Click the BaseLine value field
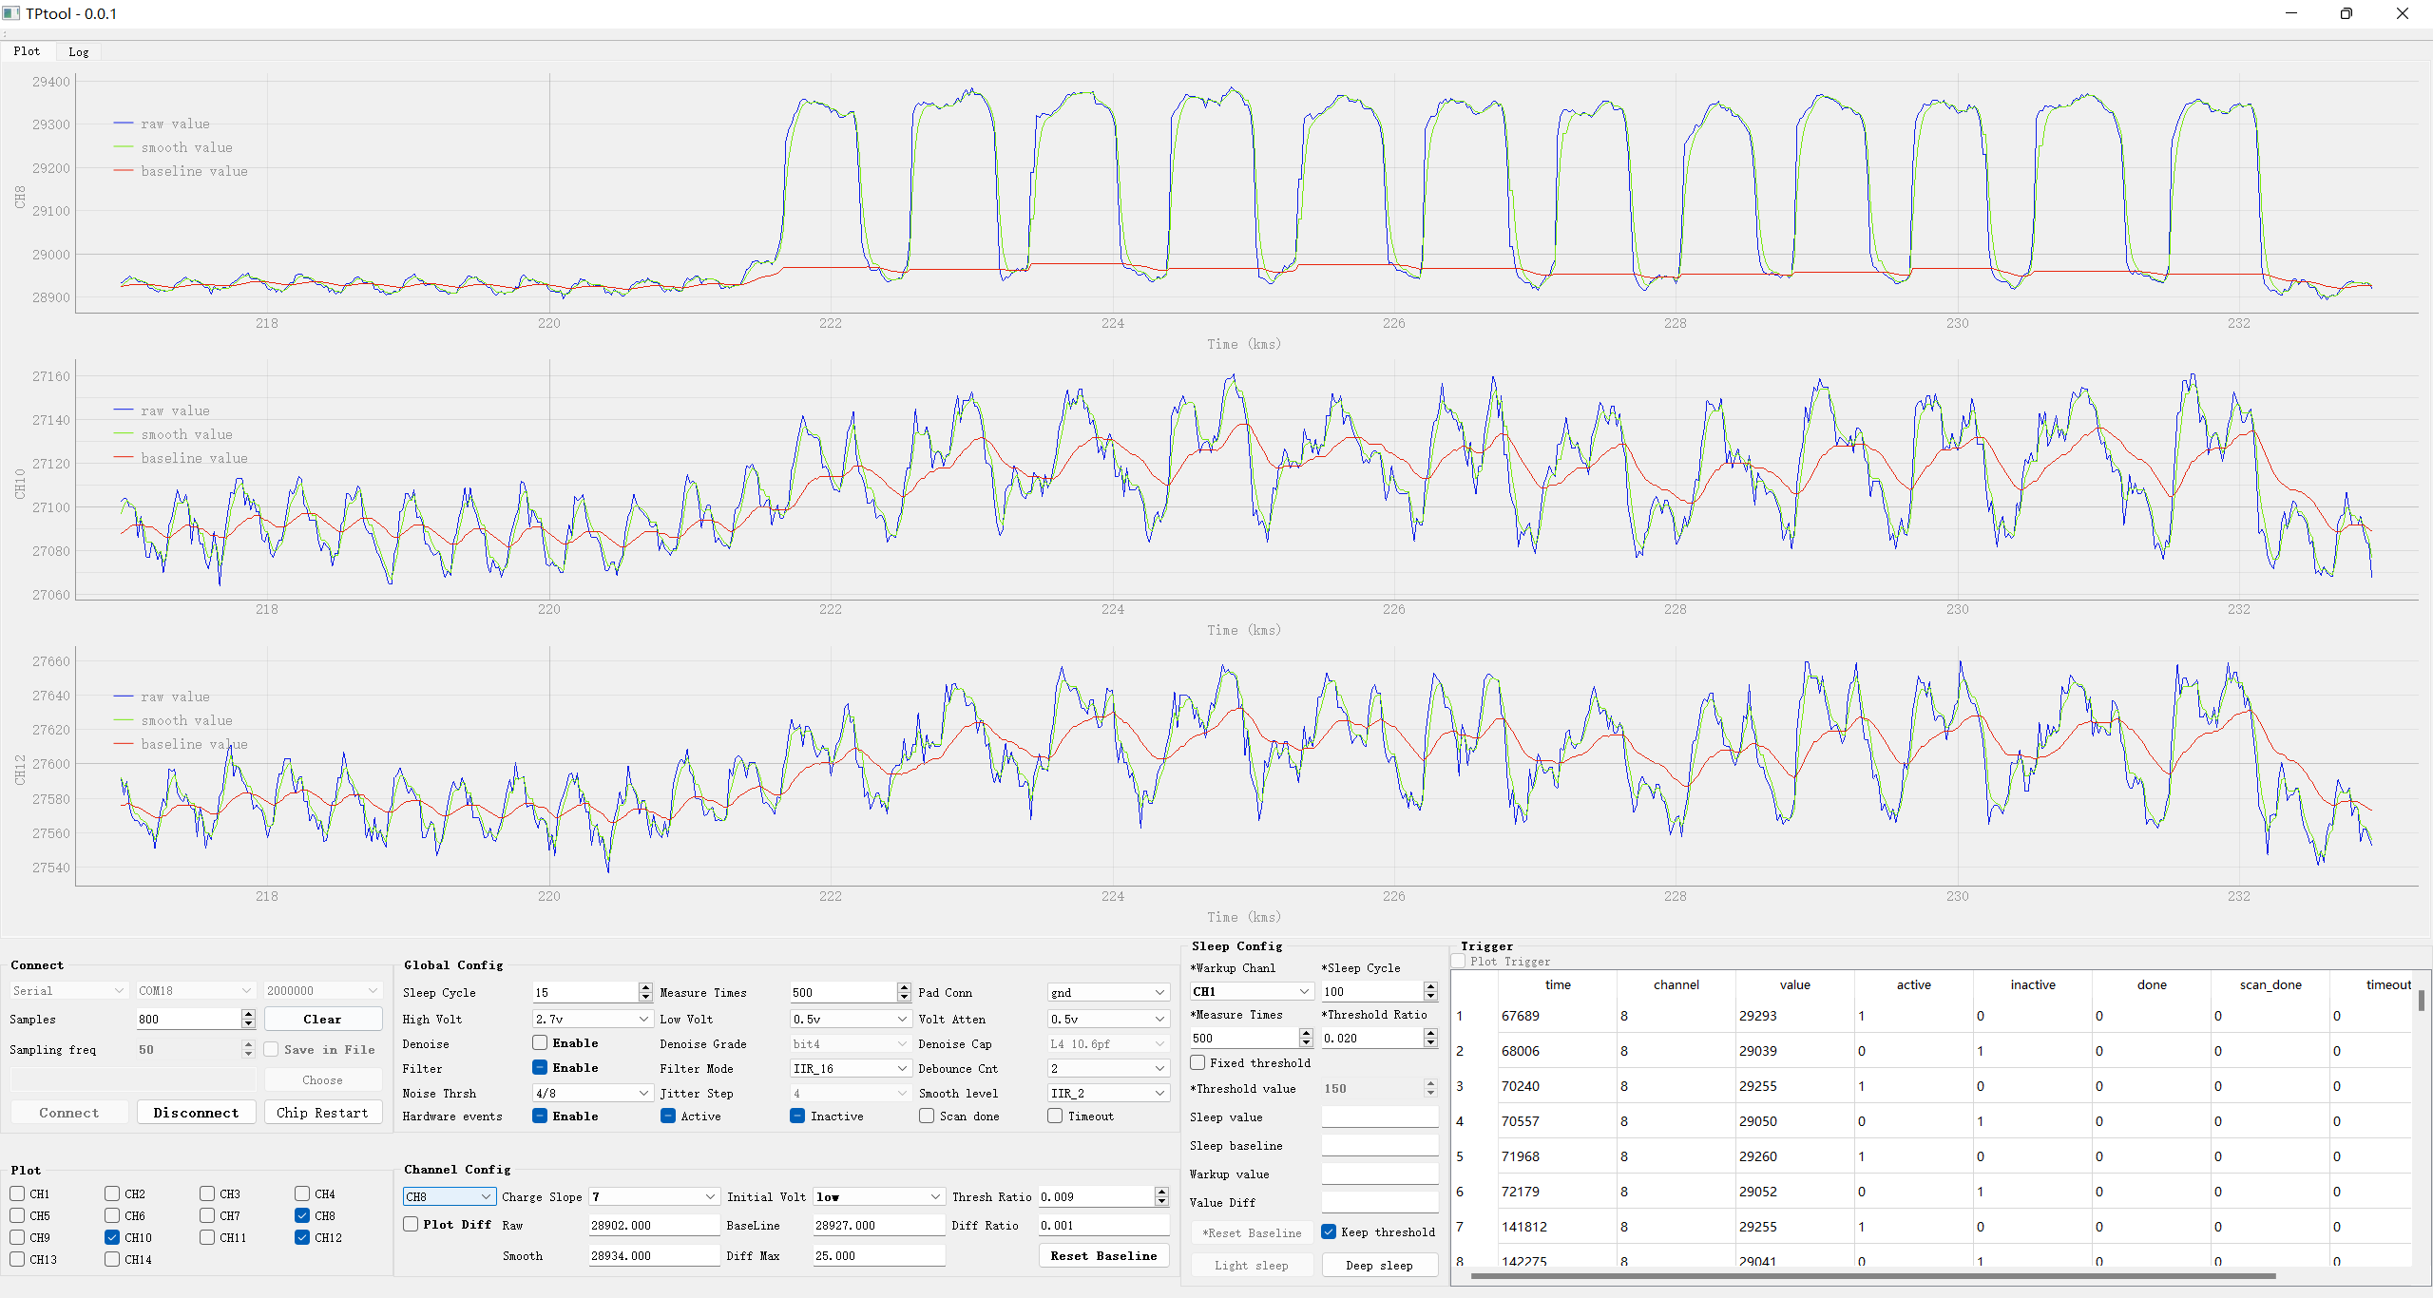Image resolution: width=2433 pixels, height=1298 pixels. click(878, 1225)
